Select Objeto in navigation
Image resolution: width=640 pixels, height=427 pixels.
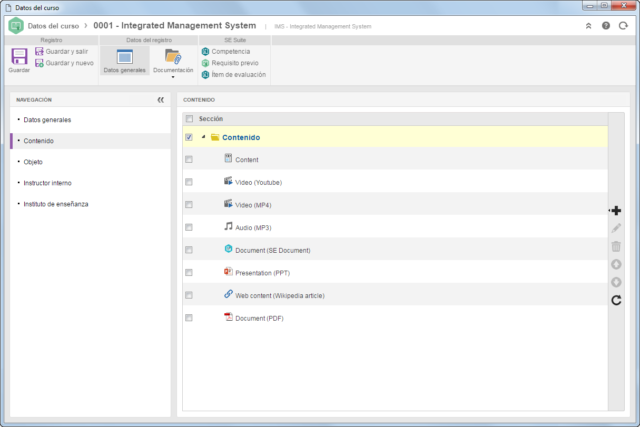tap(33, 162)
